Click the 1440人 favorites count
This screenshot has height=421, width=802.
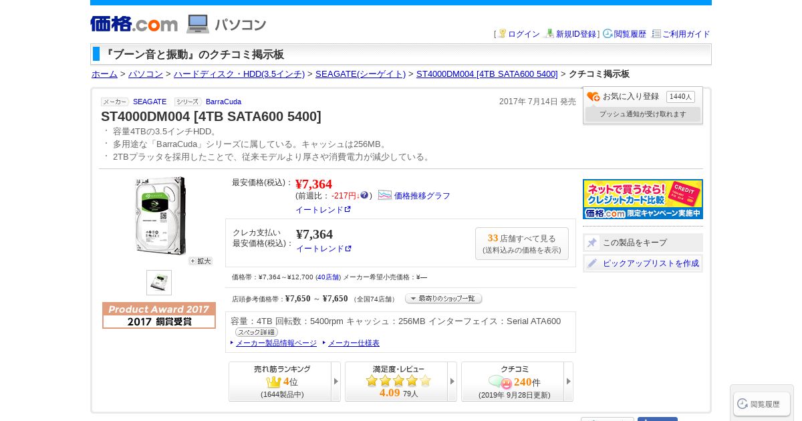tap(680, 97)
